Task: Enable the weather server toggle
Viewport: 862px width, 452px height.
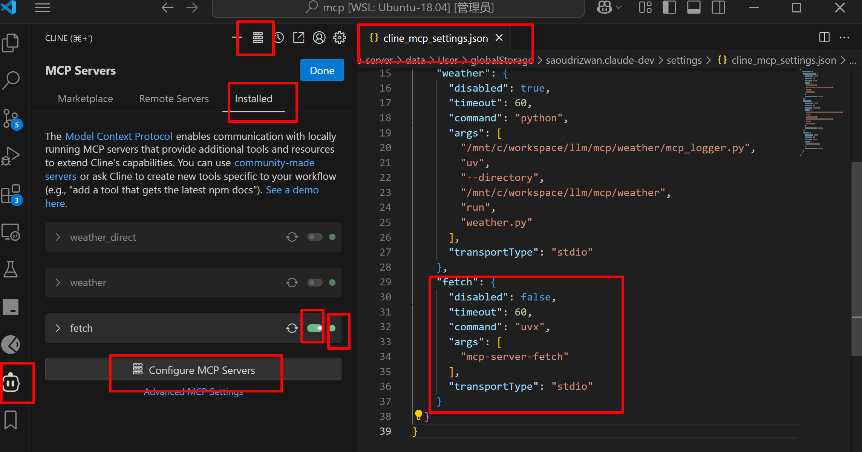Action: (x=315, y=283)
